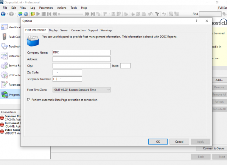Click OK in the Options dialog
The width and height of the screenshot is (227, 165).
[158, 142]
